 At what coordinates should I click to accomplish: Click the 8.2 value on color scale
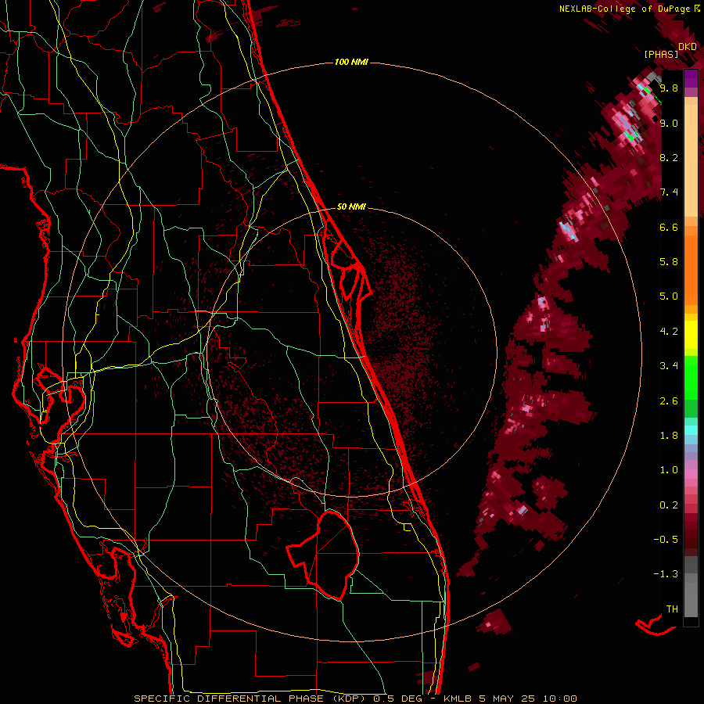tap(669, 157)
